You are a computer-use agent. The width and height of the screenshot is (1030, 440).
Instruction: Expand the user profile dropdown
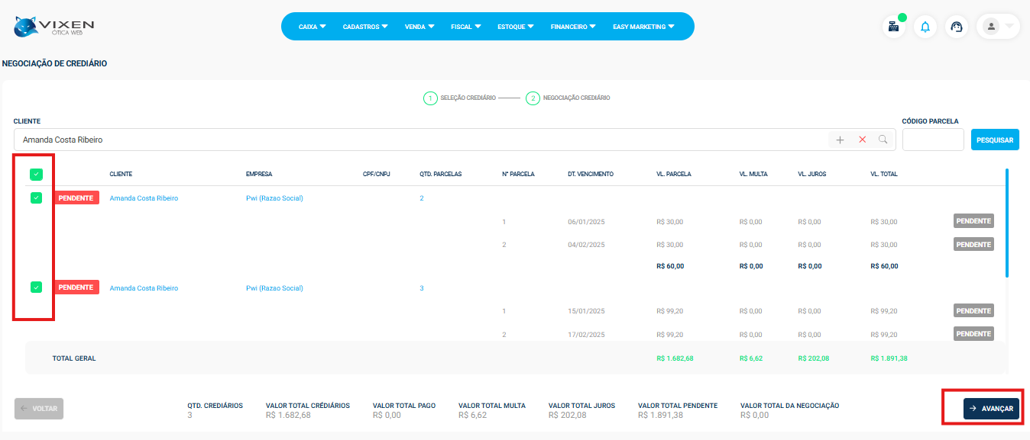click(998, 27)
